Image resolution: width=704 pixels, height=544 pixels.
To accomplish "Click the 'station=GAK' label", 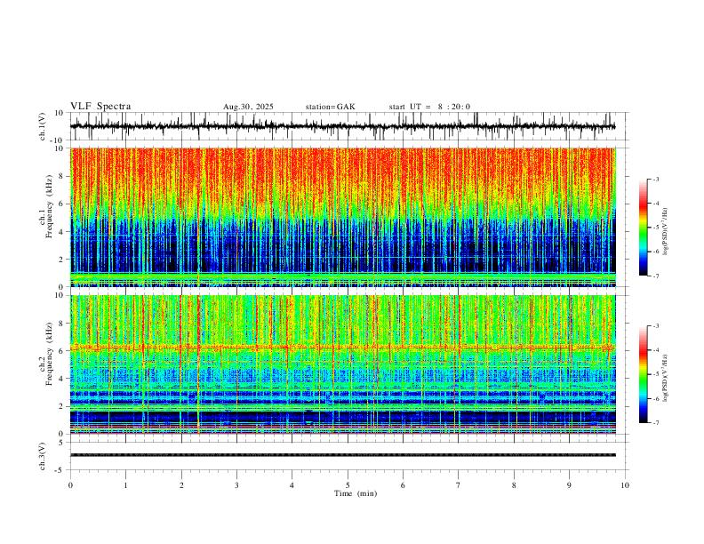I will 330,107.
